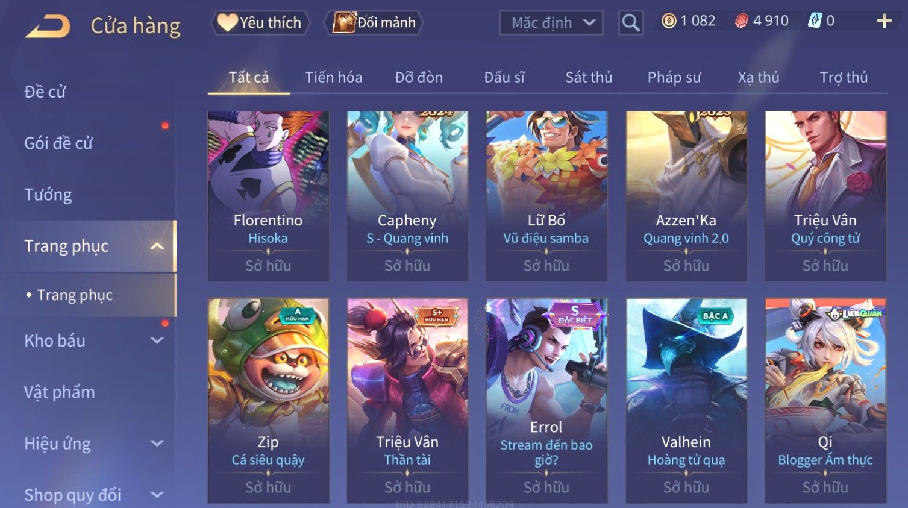Expand the Hiệu ứng sidebar section
This screenshot has height=508, width=908.
click(157, 444)
